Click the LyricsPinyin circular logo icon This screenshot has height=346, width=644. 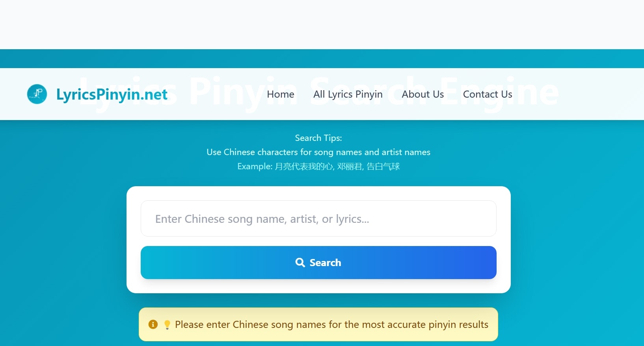pyautogui.click(x=37, y=94)
